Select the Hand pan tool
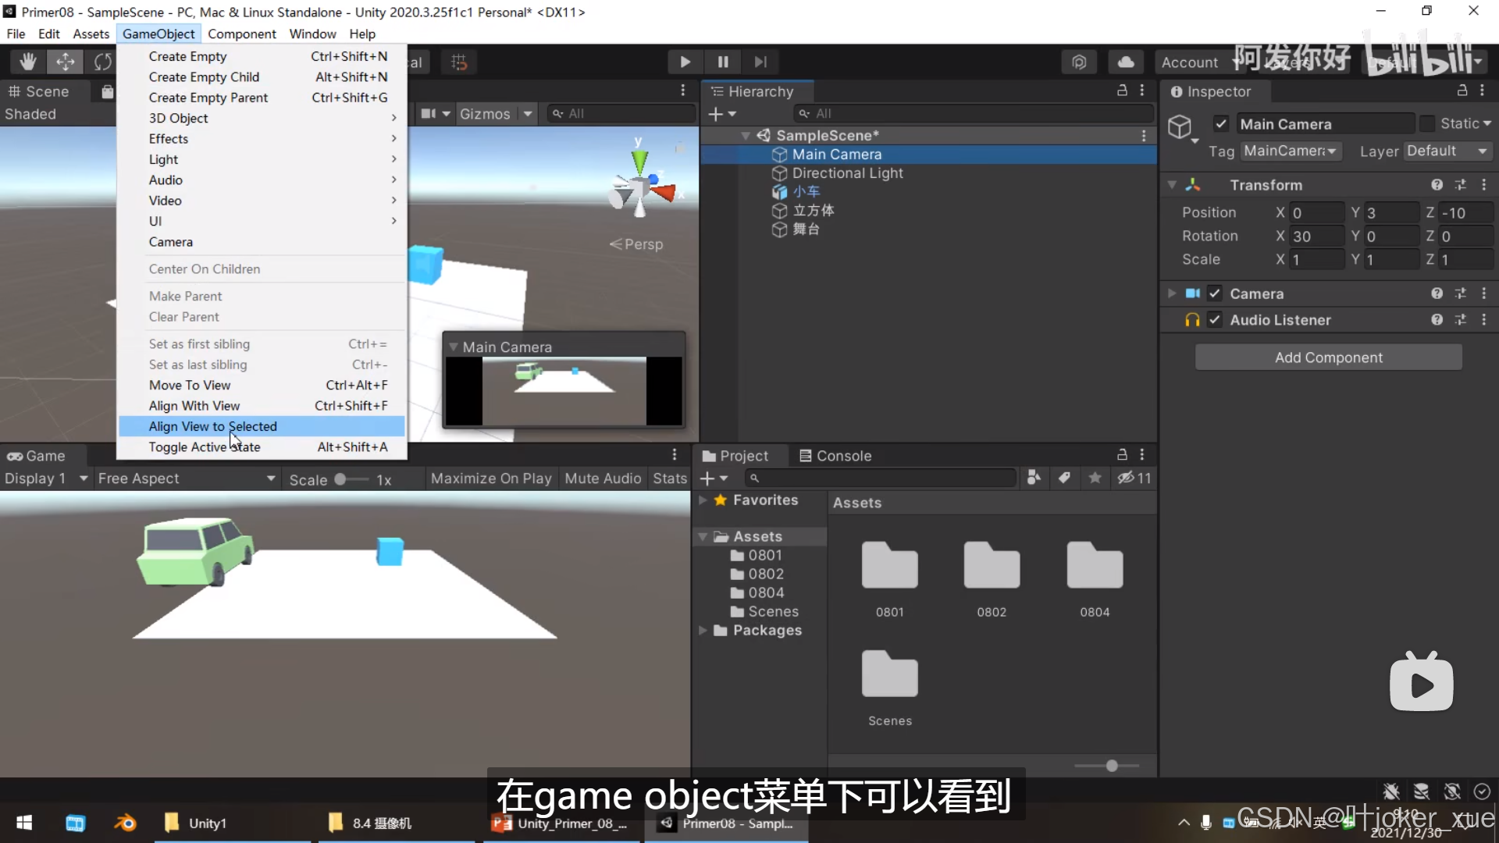 point(27,62)
